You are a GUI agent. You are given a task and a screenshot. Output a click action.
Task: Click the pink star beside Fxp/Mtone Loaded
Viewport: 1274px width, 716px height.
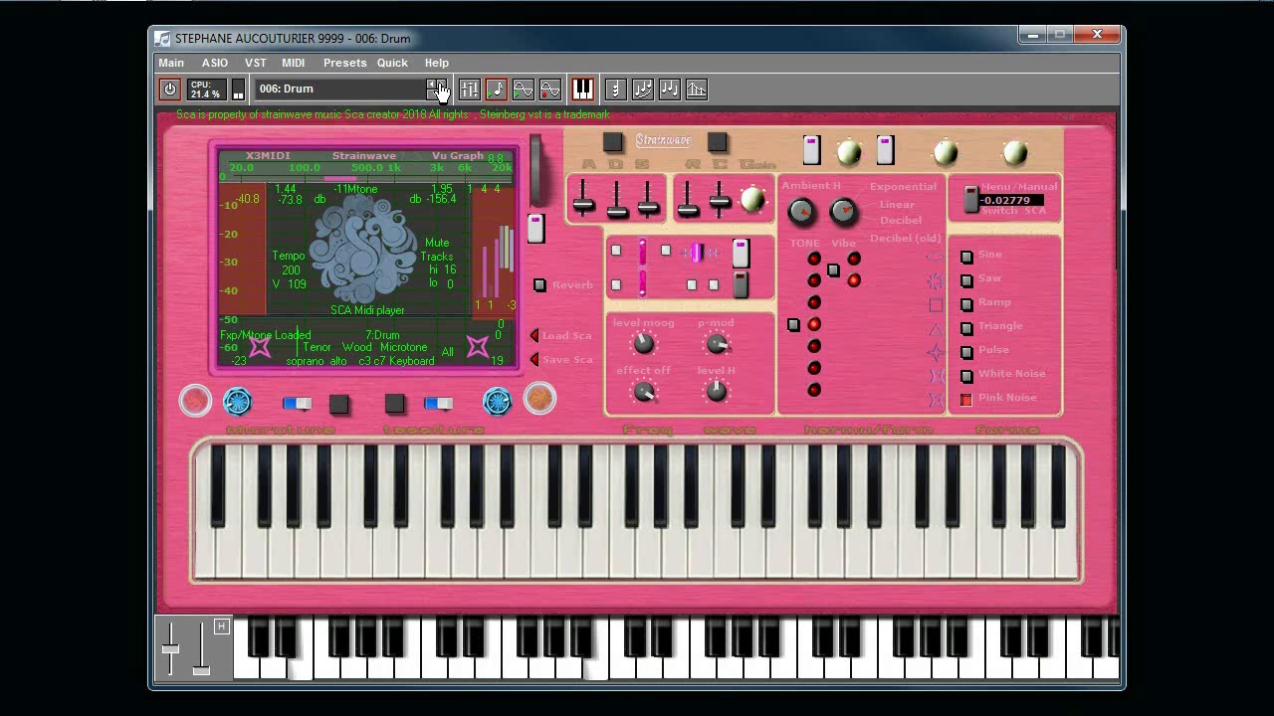(260, 346)
